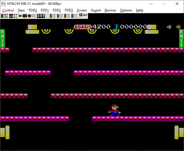Click the right green EXIT sign
This screenshot has height=151, width=184.
click(x=181, y=38)
